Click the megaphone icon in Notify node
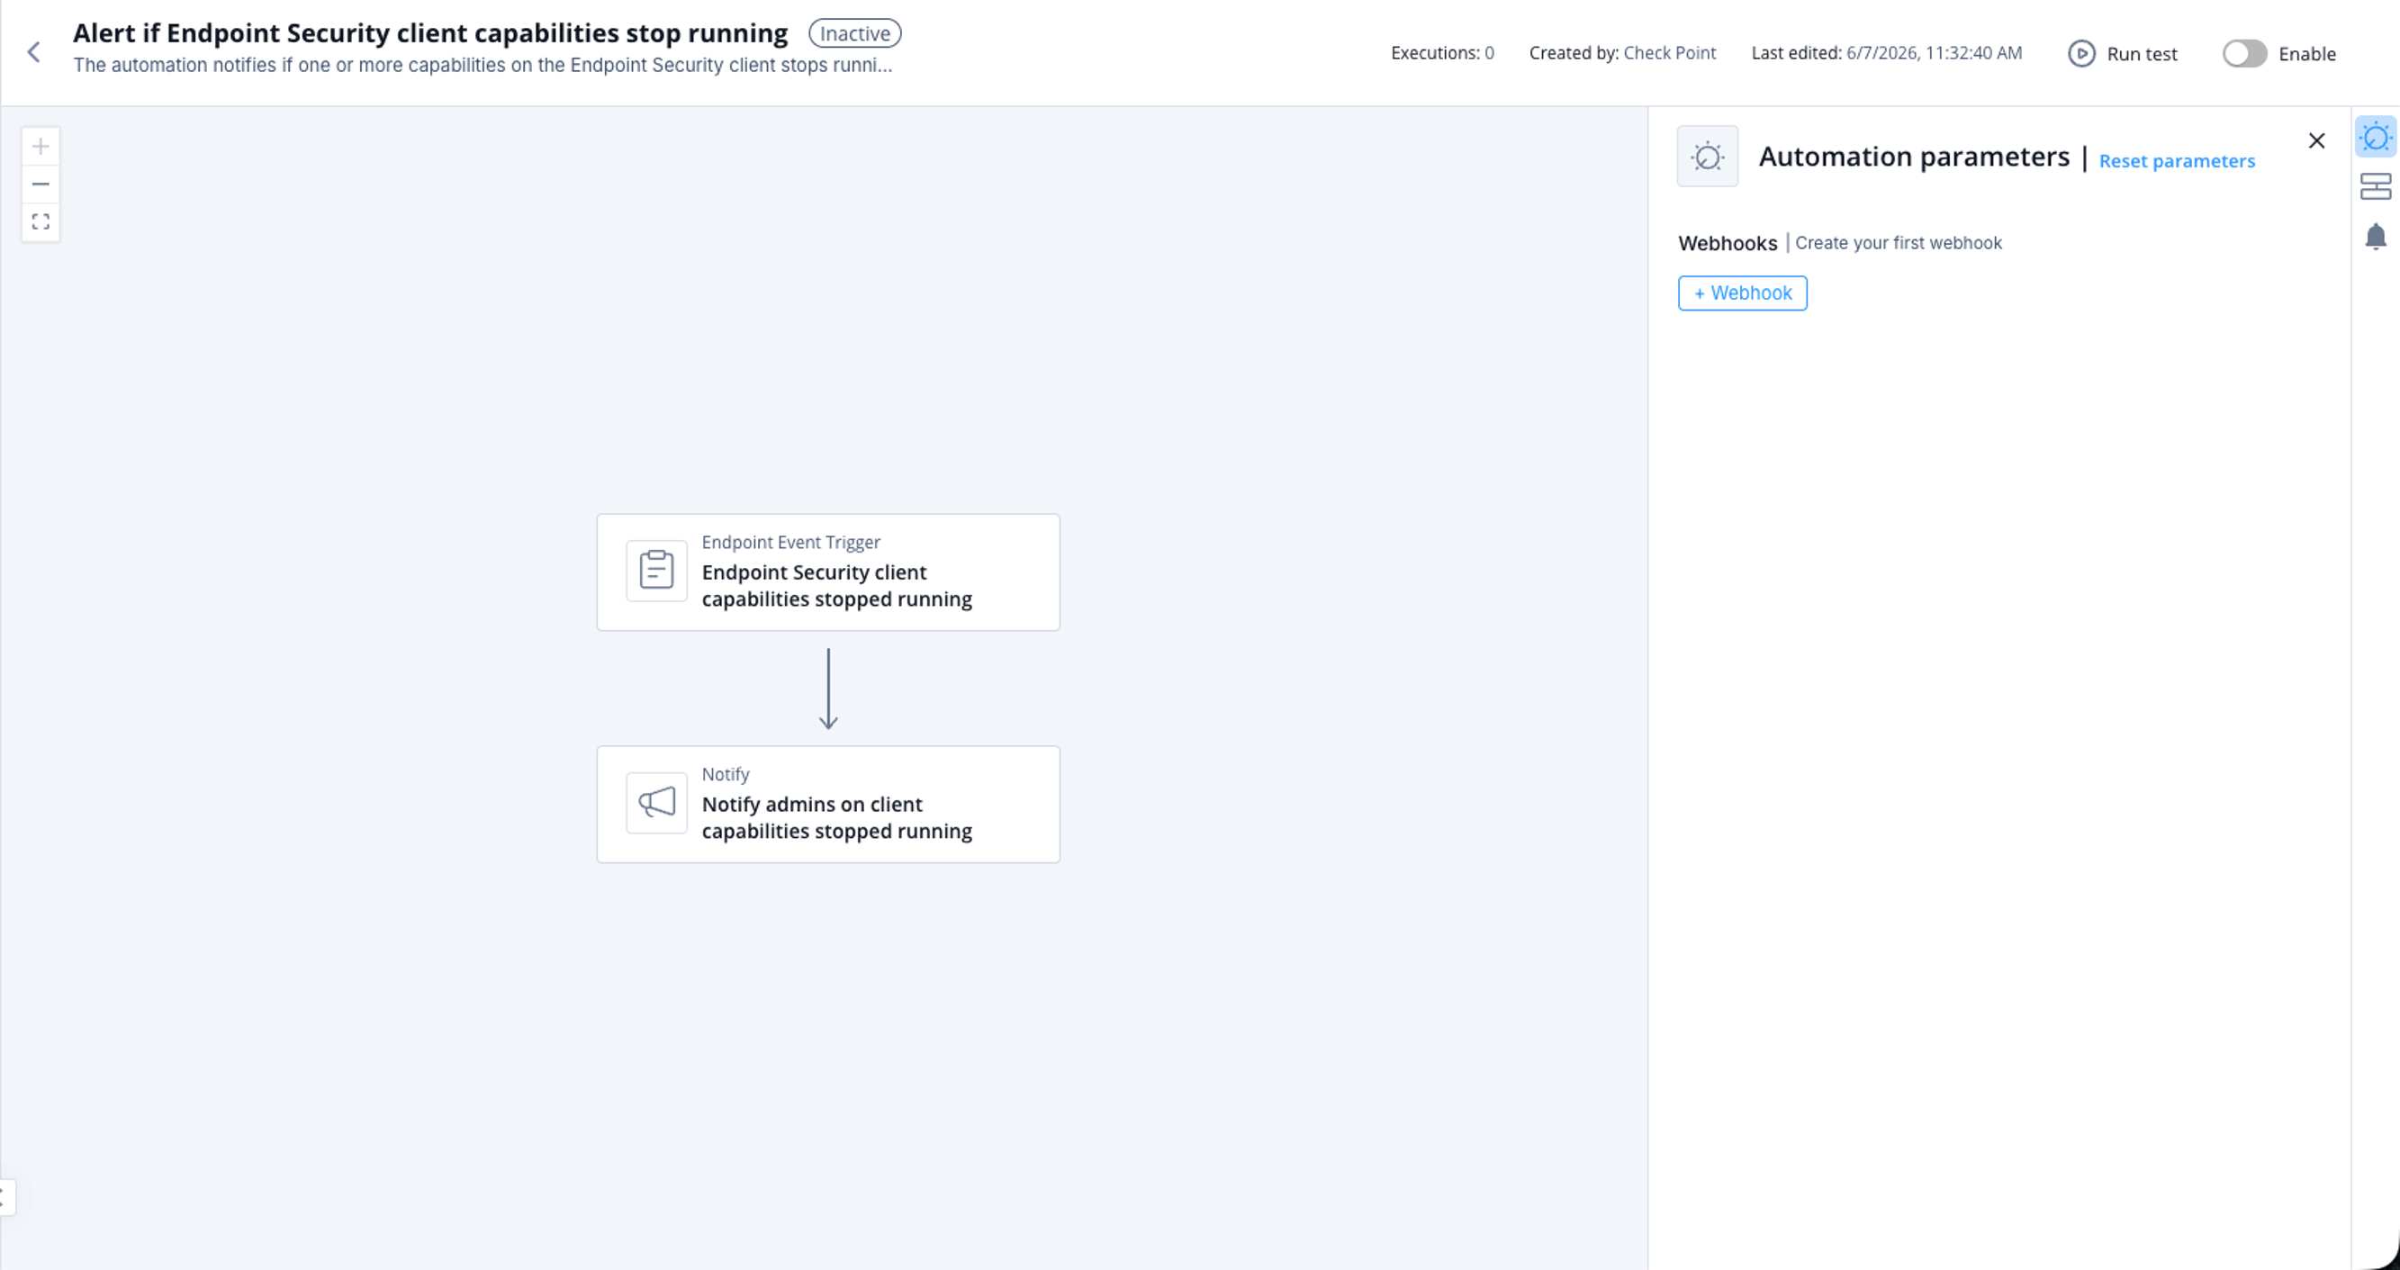Screen dimensions: 2400x1270 pos(656,802)
